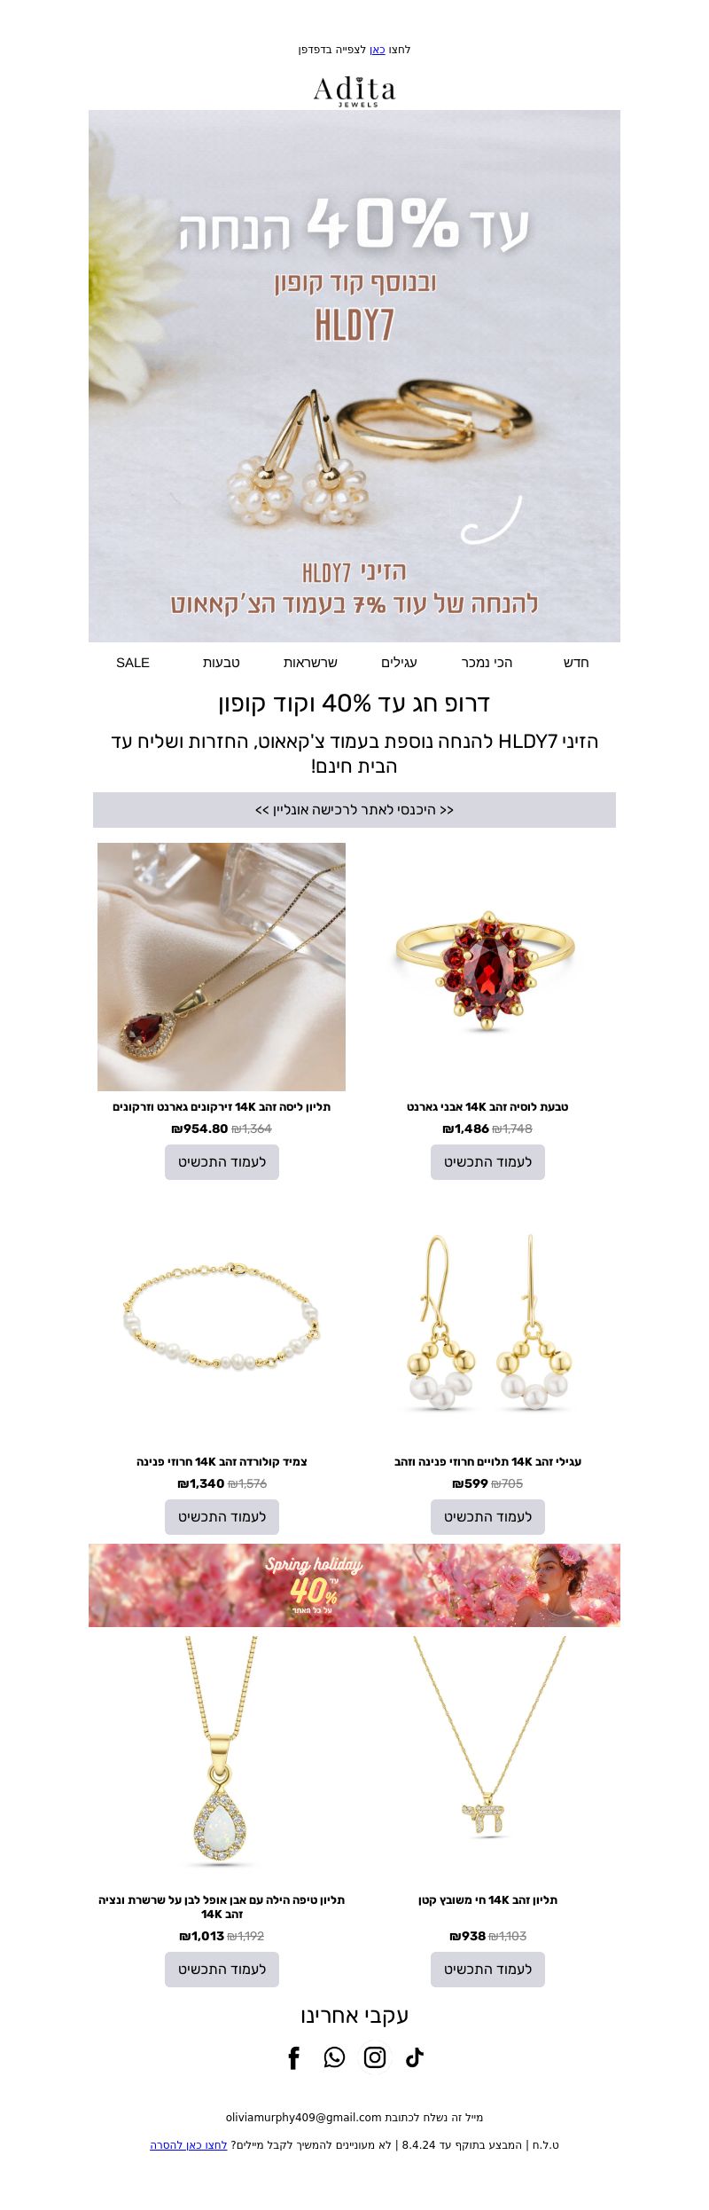The height and width of the screenshot is (2210, 709).
Task: Click the Adita Jewels logo
Action: pos(354,90)
